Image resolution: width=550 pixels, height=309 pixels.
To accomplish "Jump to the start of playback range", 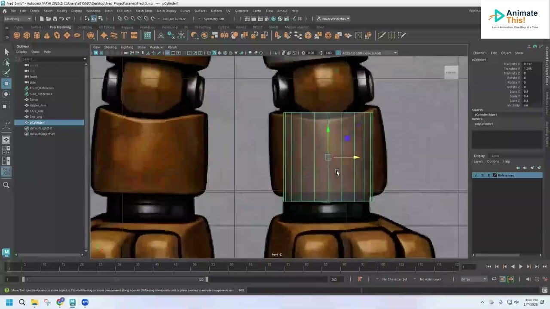I will (489, 267).
